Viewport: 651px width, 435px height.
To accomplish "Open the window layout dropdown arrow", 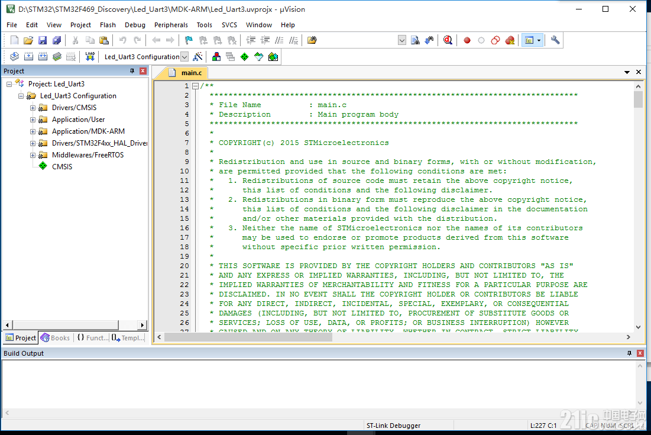I will [x=539, y=40].
